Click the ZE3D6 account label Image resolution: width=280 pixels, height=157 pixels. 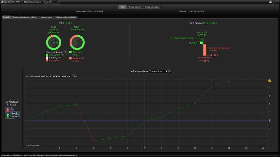click(18, 2)
